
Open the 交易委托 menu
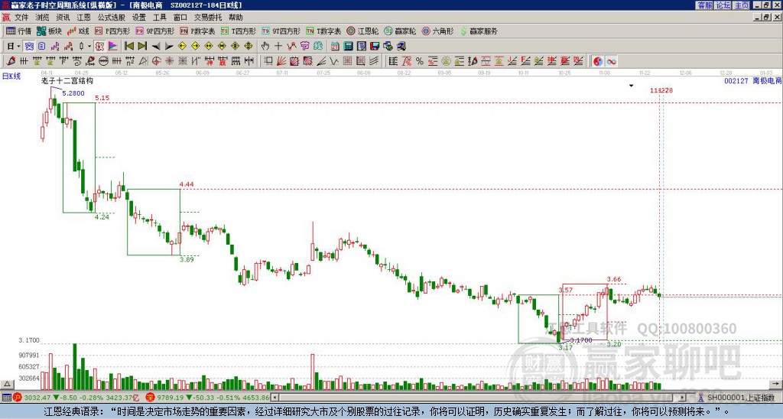click(208, 18)
